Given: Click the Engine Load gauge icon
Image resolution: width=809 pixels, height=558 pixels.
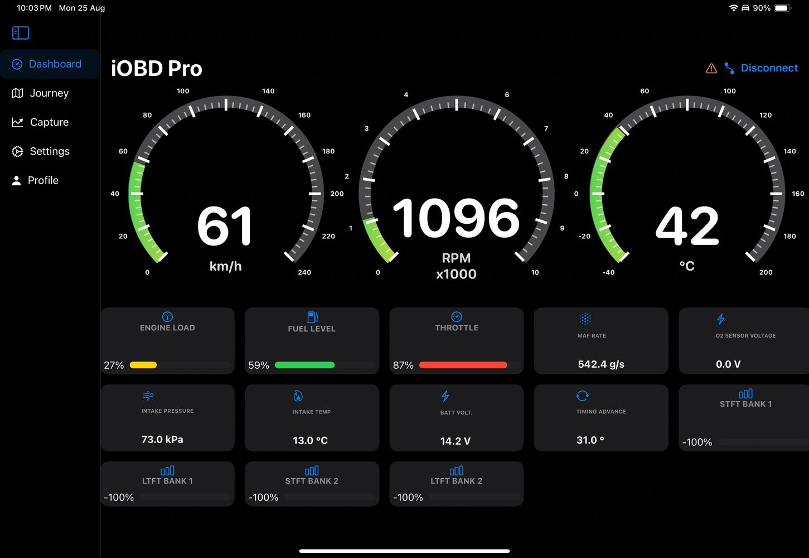Looking at the screenshot, I should 167,316.
